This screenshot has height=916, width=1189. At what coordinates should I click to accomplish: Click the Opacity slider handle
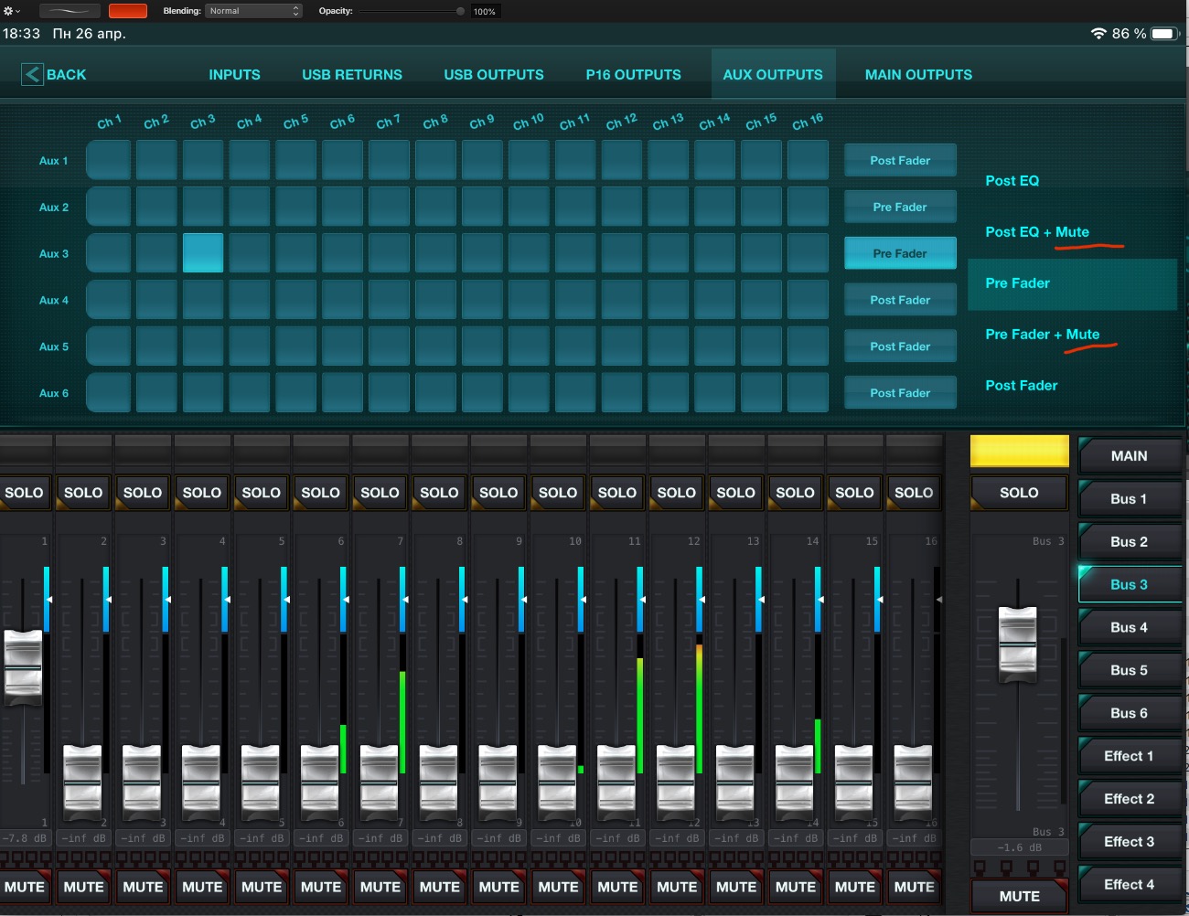460,11
